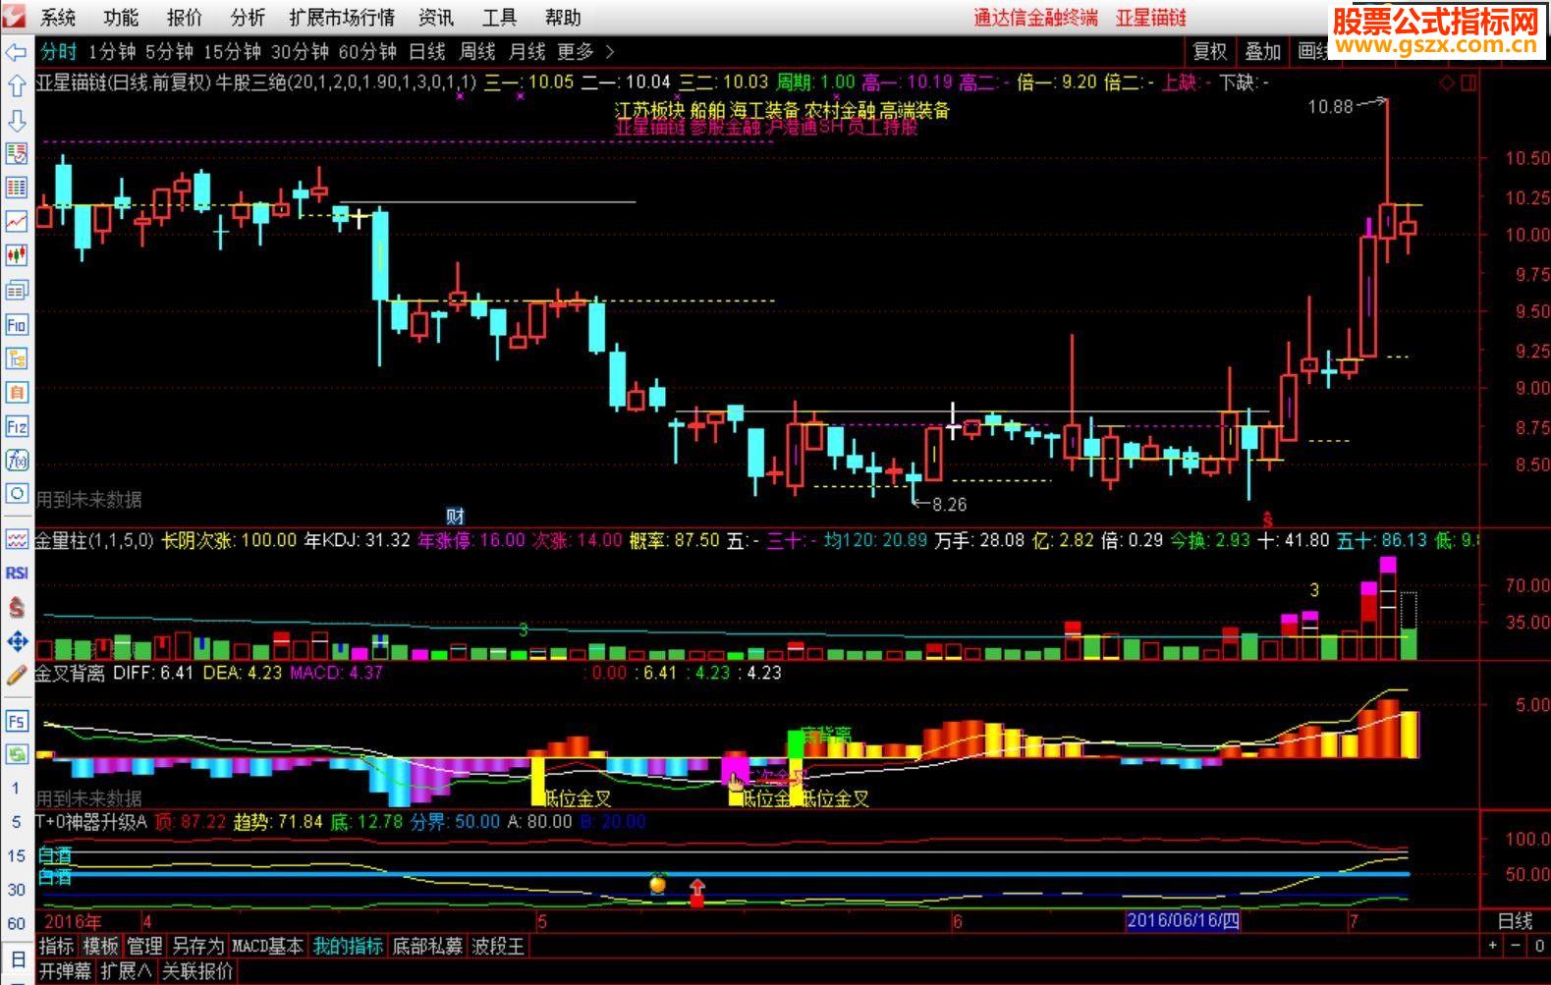Open 日线 period selector at bottom right

pos(1514,921)
